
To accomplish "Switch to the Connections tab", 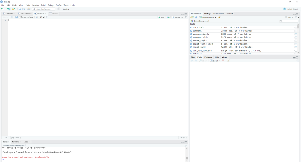I will click(x=218, y=14).
